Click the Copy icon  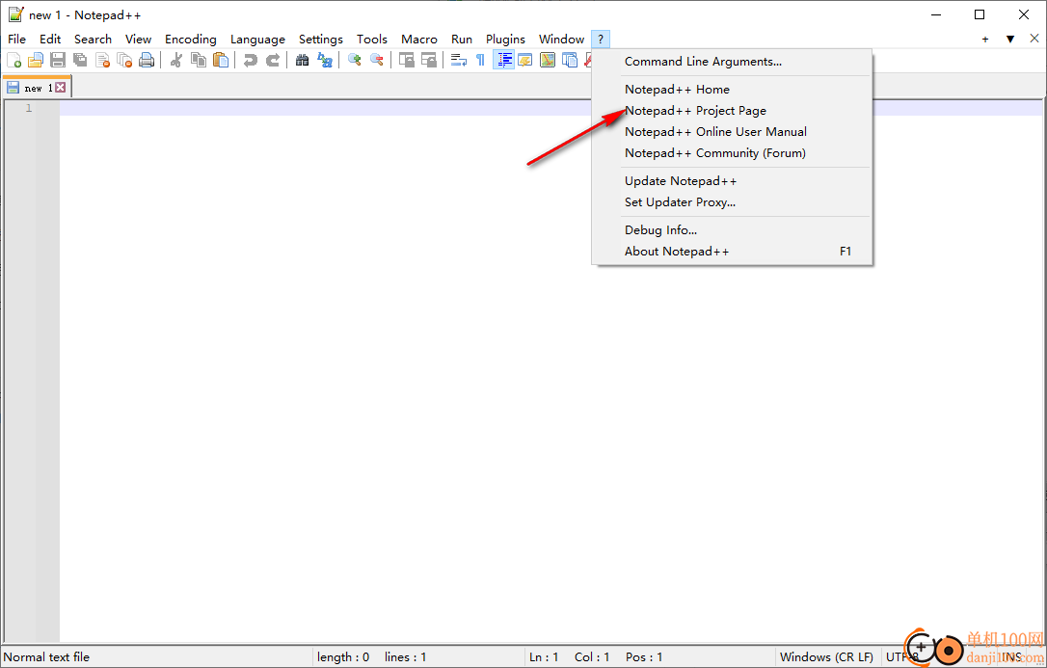click(199, 60)
